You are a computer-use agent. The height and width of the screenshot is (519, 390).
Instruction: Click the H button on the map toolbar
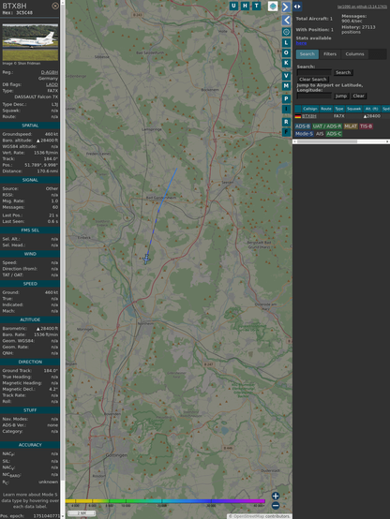tap(245, 6)
